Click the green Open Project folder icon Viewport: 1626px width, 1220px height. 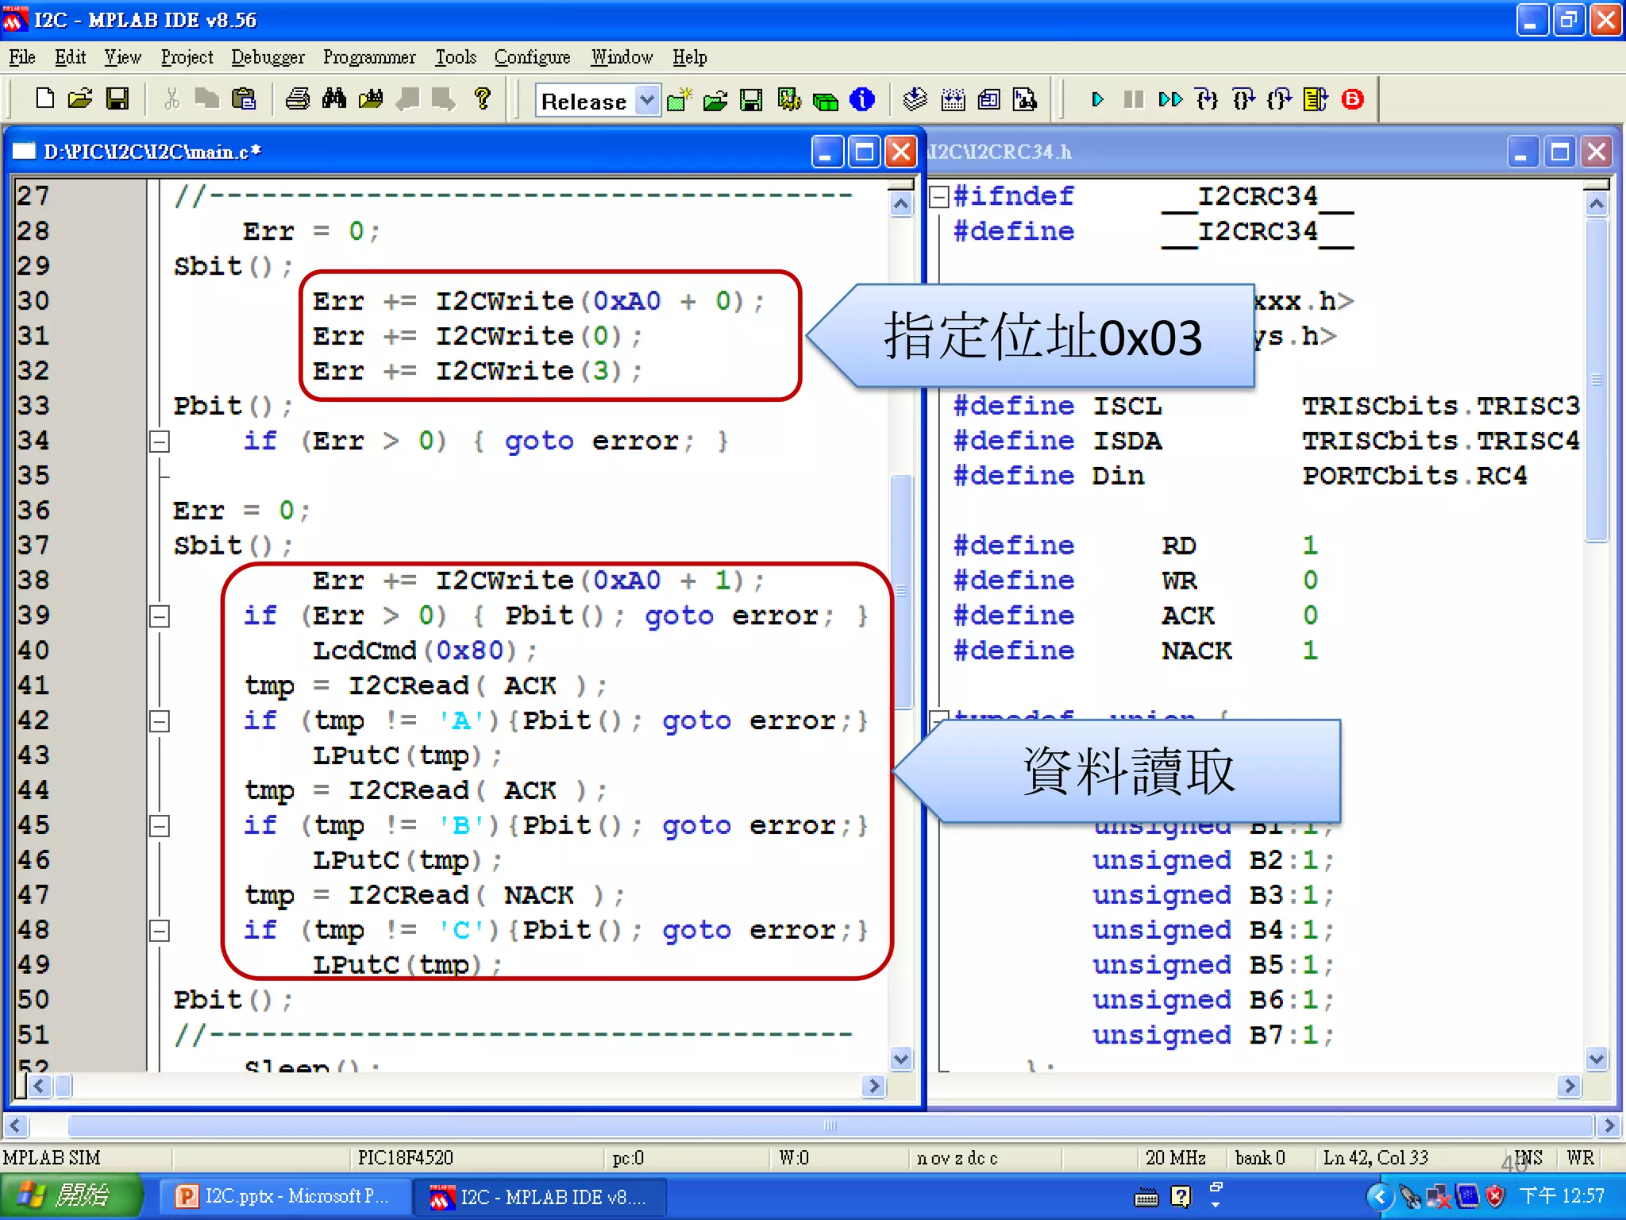[715, 100]
